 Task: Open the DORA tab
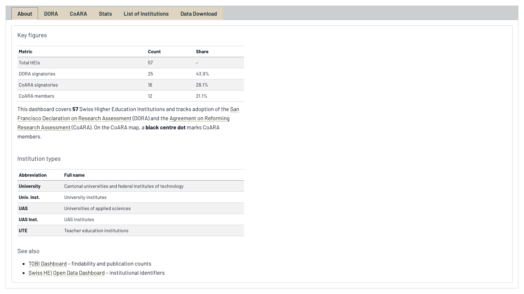point(51,14)
